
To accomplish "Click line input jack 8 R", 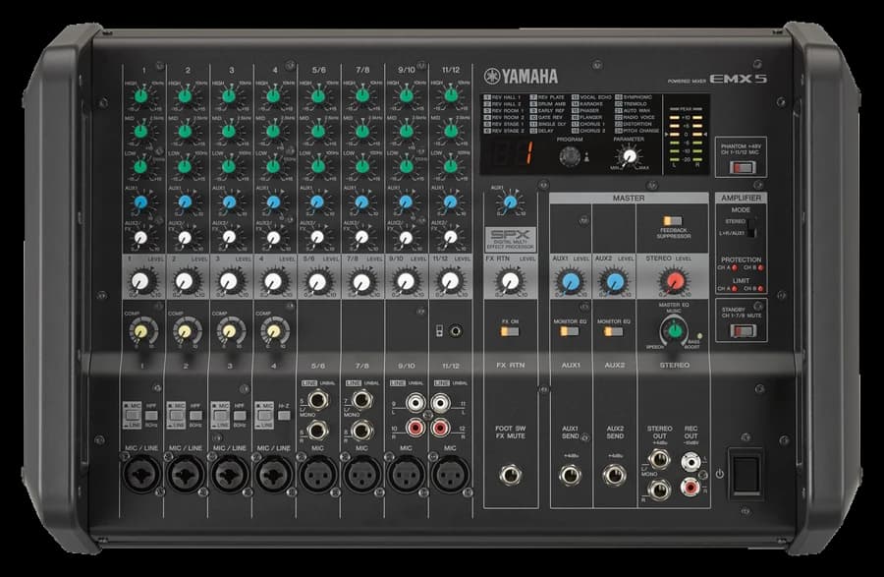I will (361, 431).
